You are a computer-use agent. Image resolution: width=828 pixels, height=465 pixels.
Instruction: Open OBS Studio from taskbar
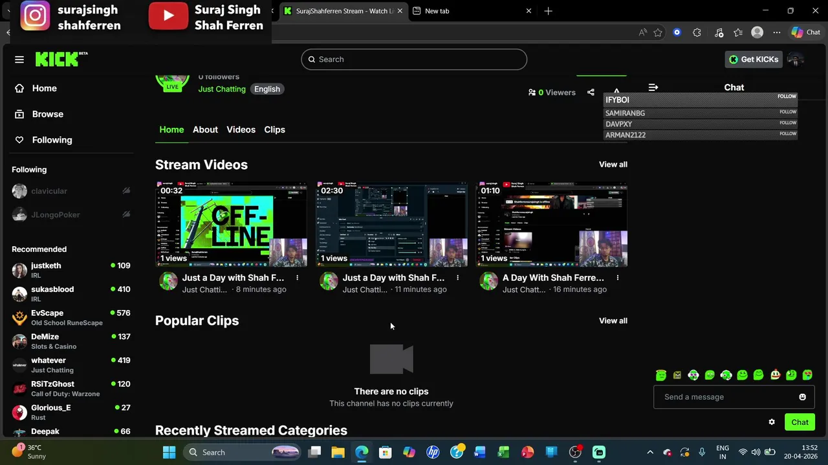pyautogui.click(x=574, y=452)
